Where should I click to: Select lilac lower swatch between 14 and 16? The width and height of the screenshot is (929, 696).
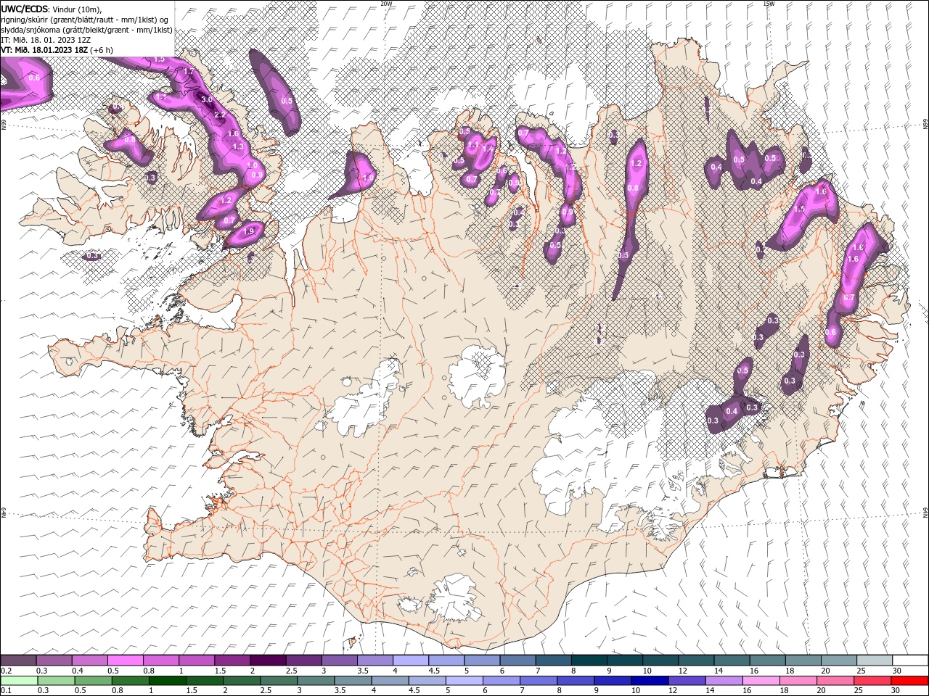coord(724,681)
